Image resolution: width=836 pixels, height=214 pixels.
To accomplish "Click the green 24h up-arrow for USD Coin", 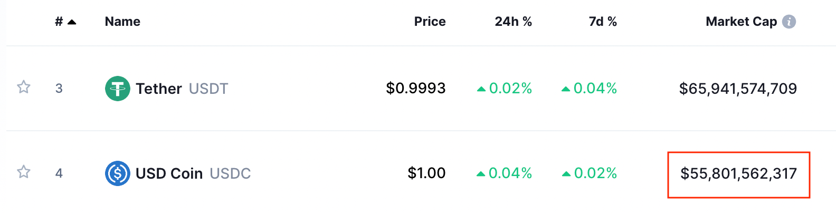I will [481, 174].
